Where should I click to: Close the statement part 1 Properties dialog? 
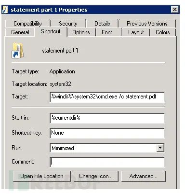(175, 10)
